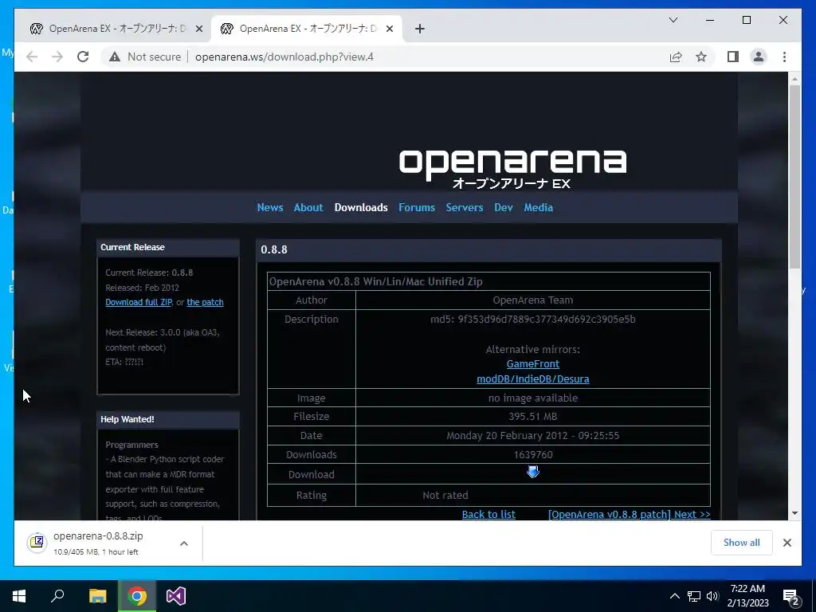Click the Not rated cell
Screen dimensions: 816x612
tap(533, 496)
